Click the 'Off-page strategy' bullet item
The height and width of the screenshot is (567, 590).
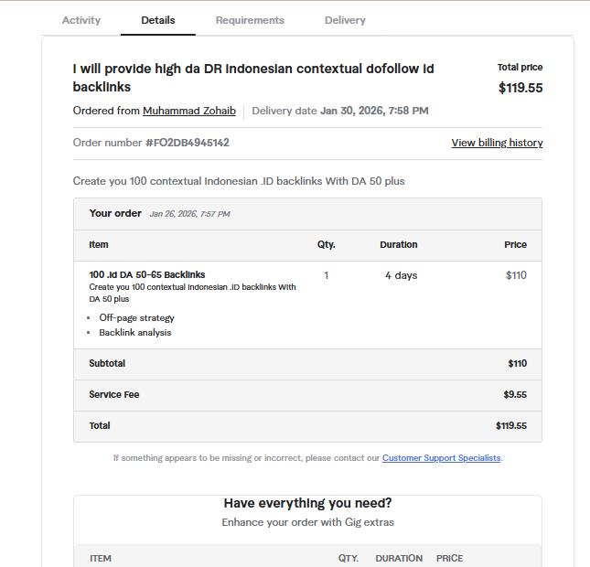point(136,318)
